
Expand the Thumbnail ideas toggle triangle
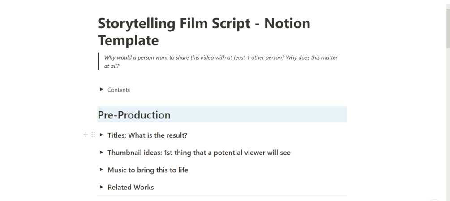coord(102,153)
